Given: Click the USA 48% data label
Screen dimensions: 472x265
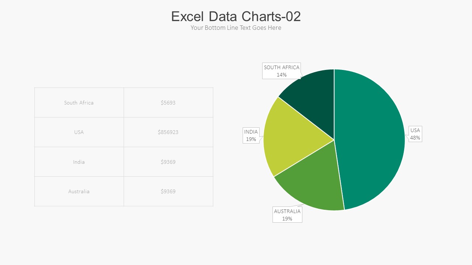Looking at the screenshot, I should (x=415, y=134).
